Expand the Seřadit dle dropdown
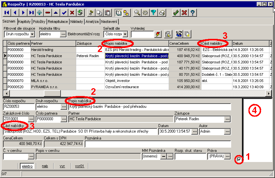This screenshot has height=178, width=275. coord(125,34)
